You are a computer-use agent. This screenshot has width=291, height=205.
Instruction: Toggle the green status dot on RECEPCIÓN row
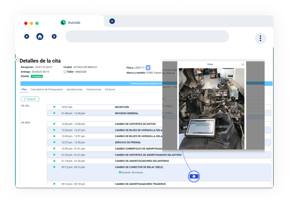(53, 107)
